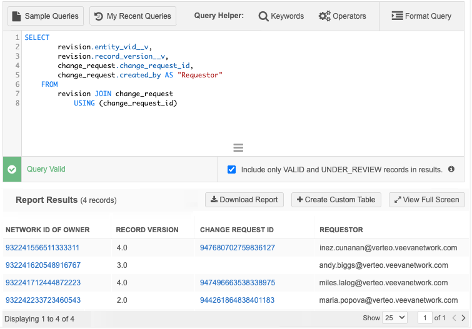Open the Keywords query helper

tap(281, 16)
